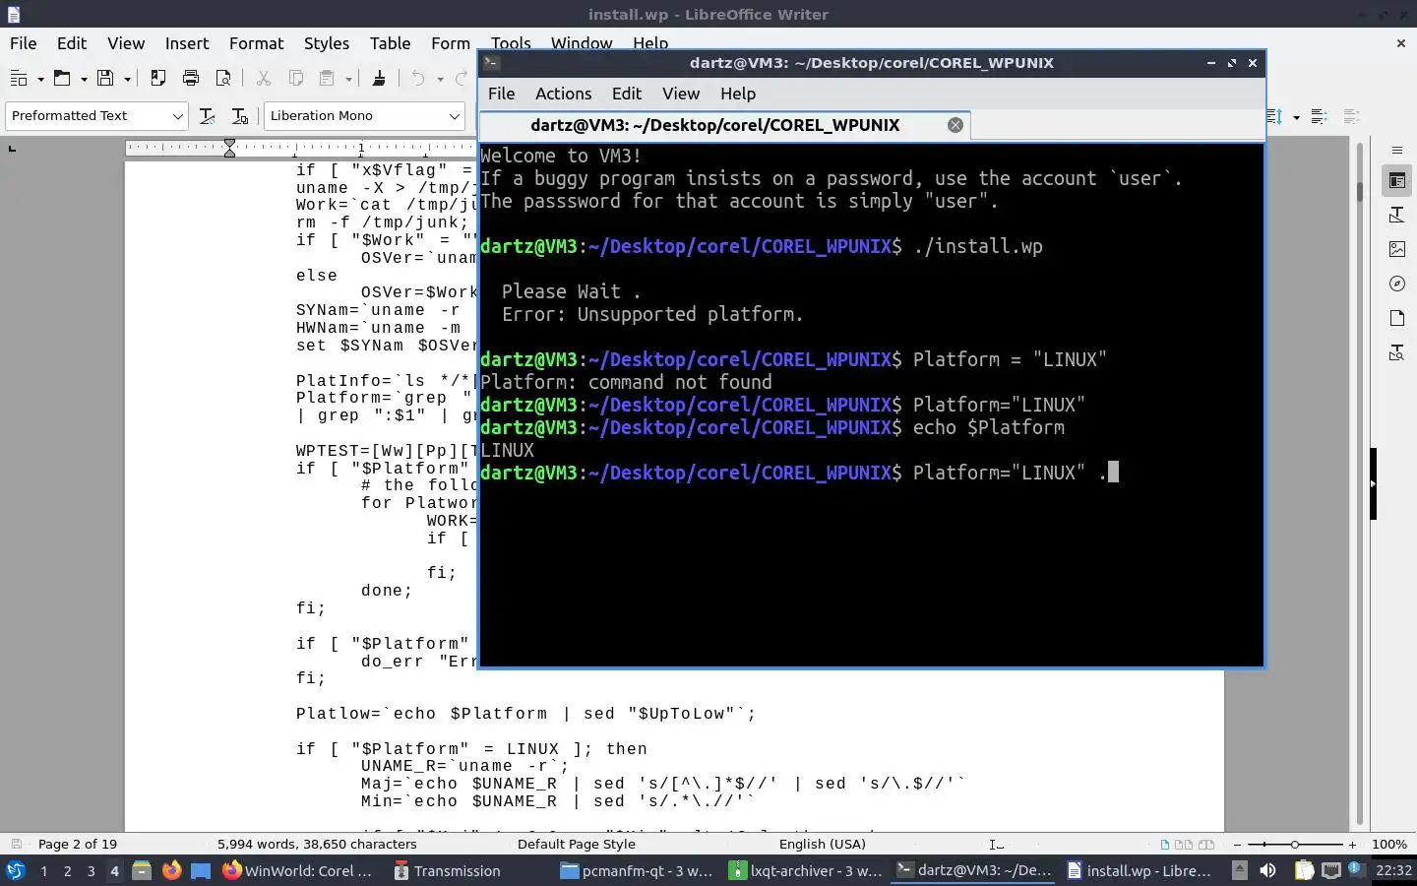This screenshot has height=886, width=1417.
Task: Click the file manager launcher in taskbar
Action: coord(142,870)
